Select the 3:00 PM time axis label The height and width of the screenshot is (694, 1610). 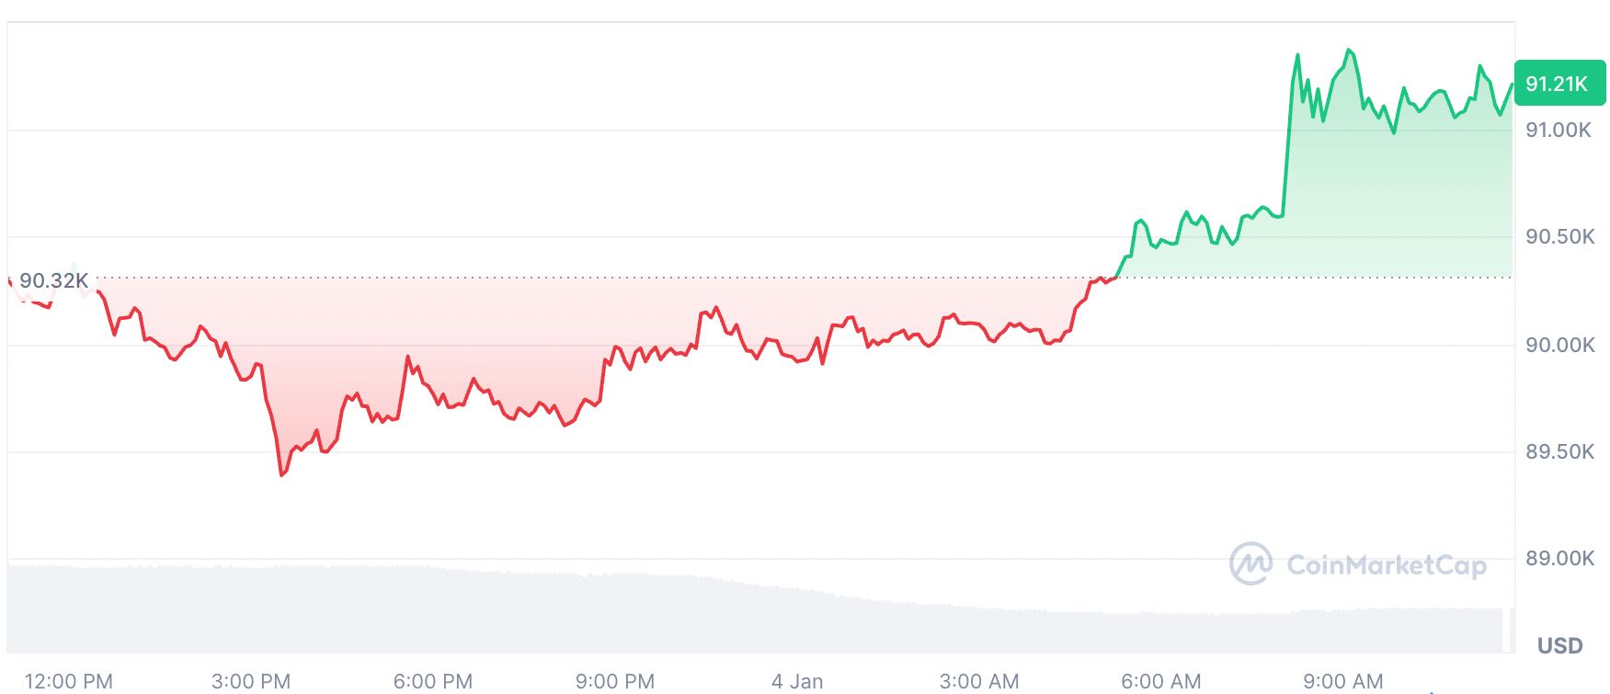coord(251,681)
